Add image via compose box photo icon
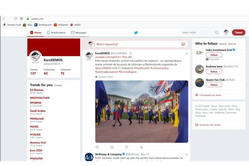 point(183,44)
